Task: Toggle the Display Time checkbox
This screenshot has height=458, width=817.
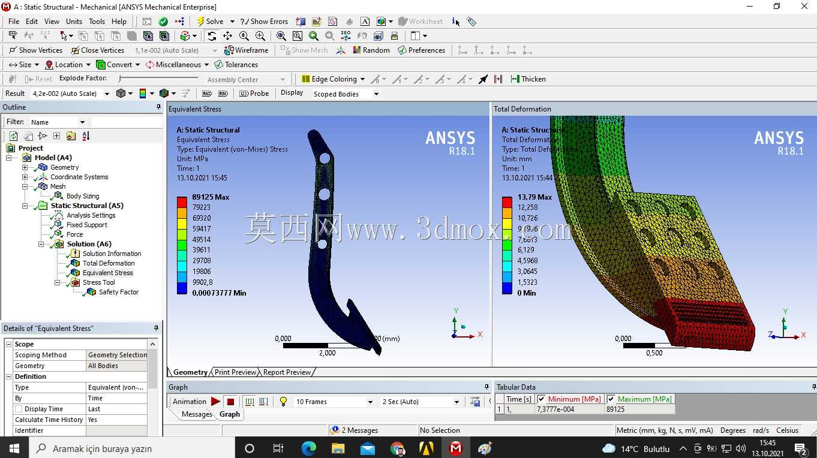Action: (19, 409)
